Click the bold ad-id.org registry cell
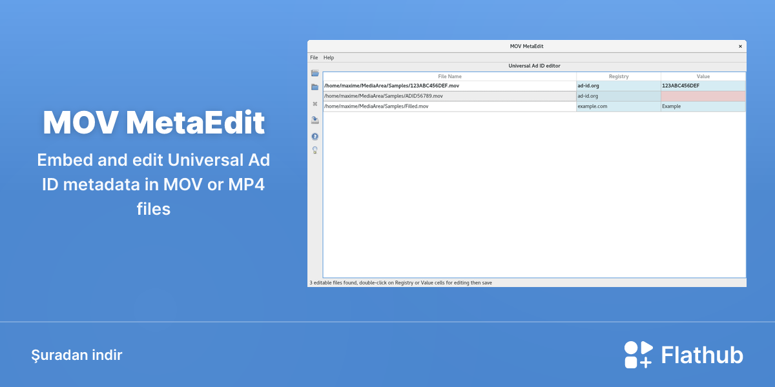The height and width of the screenshot is (387, 775). 619,86
